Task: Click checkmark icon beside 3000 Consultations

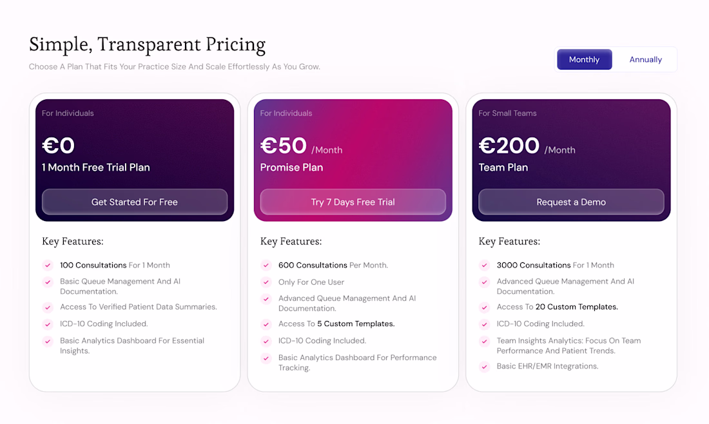Action: click(x=485, y=265)
